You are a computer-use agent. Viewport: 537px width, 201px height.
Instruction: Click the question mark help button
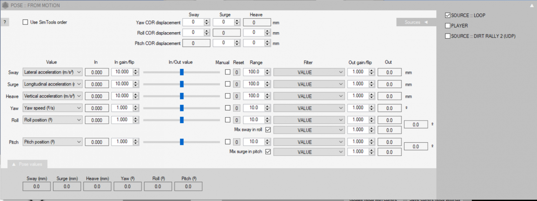5,22
